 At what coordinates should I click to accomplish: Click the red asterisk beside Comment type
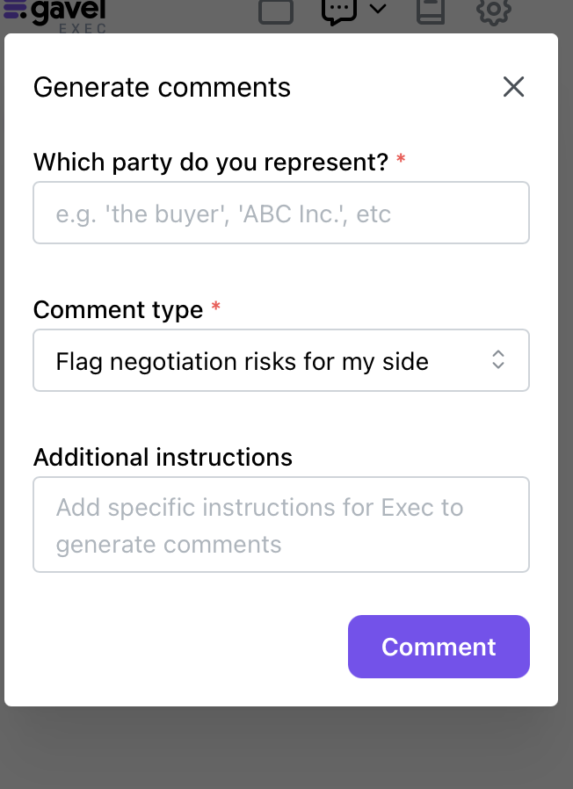point(216,308)
